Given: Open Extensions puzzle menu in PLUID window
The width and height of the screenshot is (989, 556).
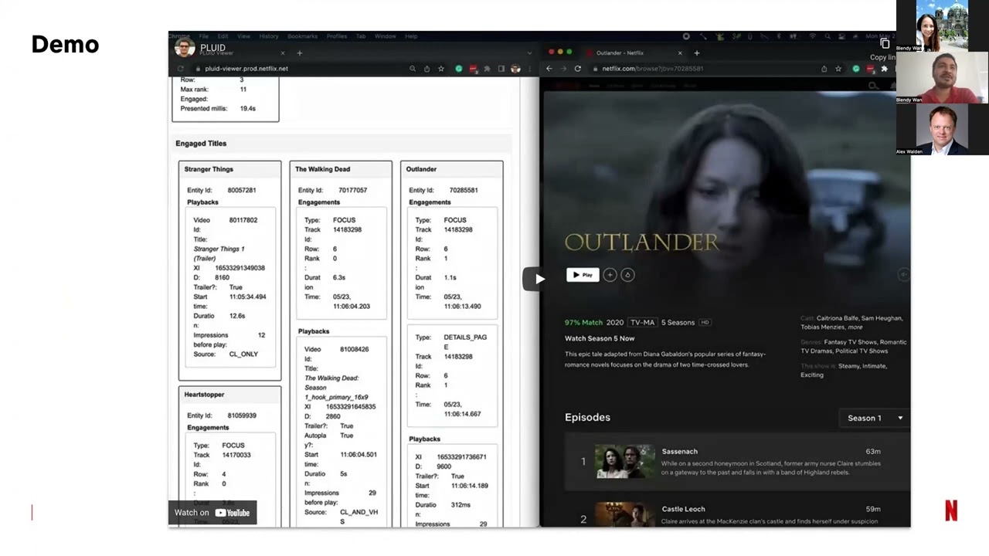Looking at the screenshot, I should pyautogui.click(x=487, y=69).
